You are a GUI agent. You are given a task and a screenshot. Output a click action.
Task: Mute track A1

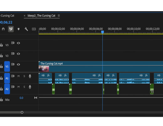(18, 76)
